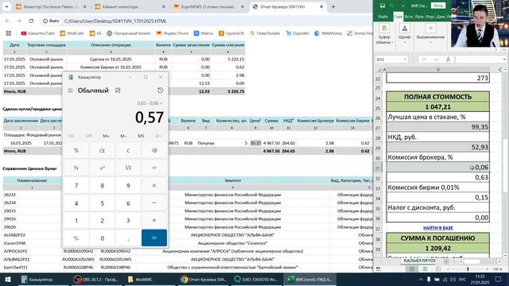This screenshot has height=286, width=509.
Task: Open the browser tab search dropdown
Action: pyautogui.click(x=6, y=6)
